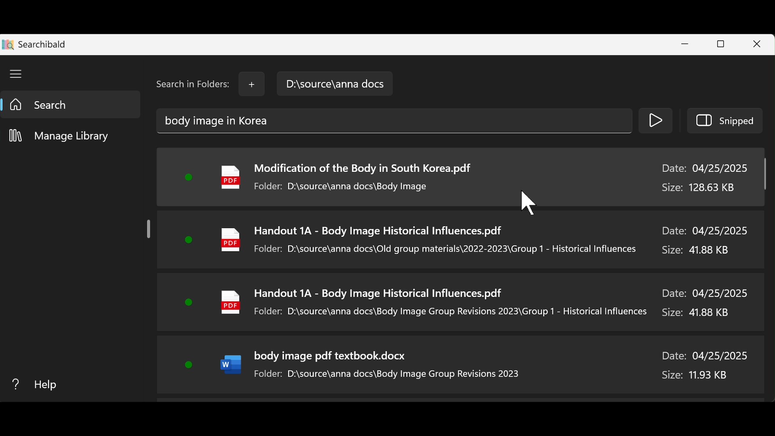Image resolution: width=775 pixels, height=436 pixels.
Task: Open the Help page
Action: pos(36,385)
